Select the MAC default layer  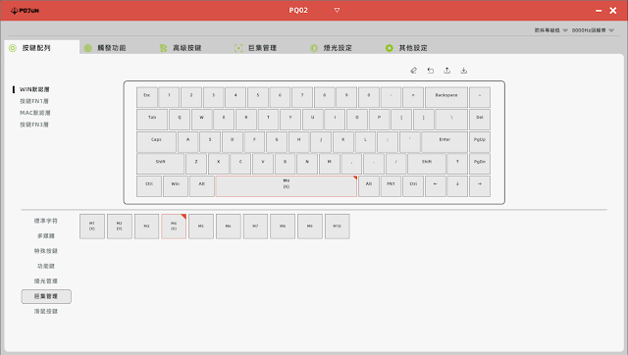pyautogui.click(x=35, y=113)
